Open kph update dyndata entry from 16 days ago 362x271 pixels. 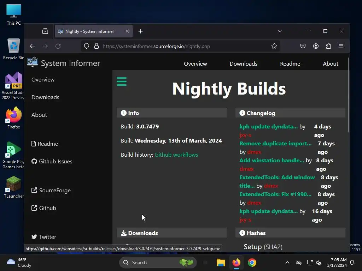269,211
